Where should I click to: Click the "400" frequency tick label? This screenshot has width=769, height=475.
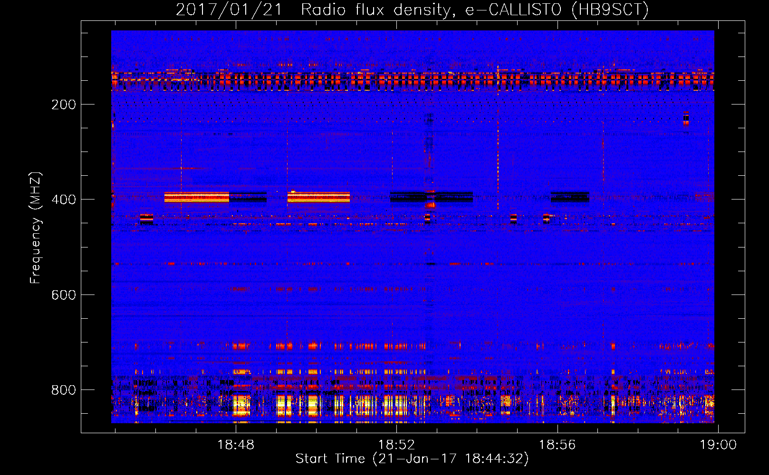pos(64,199)
